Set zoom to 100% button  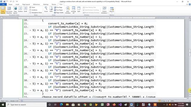click(51, 9)
